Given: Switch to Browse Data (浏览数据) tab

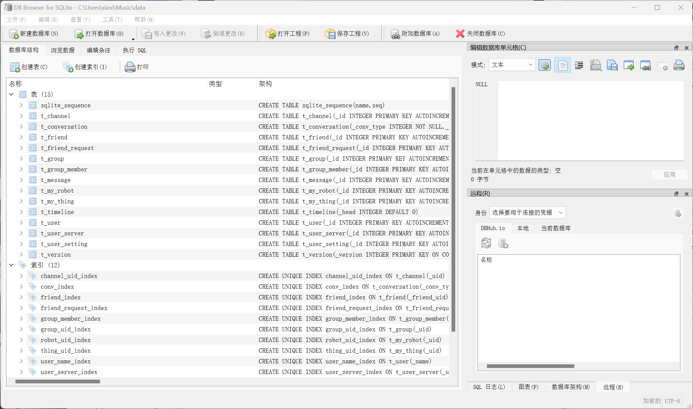Looking at the screenshot, I should coord(62,50).
